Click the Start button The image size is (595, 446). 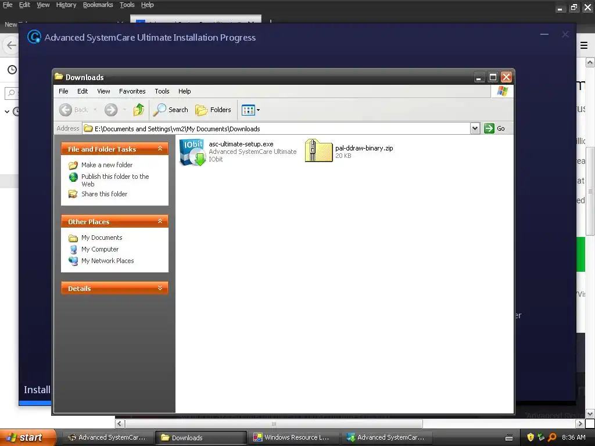[27, 437]
